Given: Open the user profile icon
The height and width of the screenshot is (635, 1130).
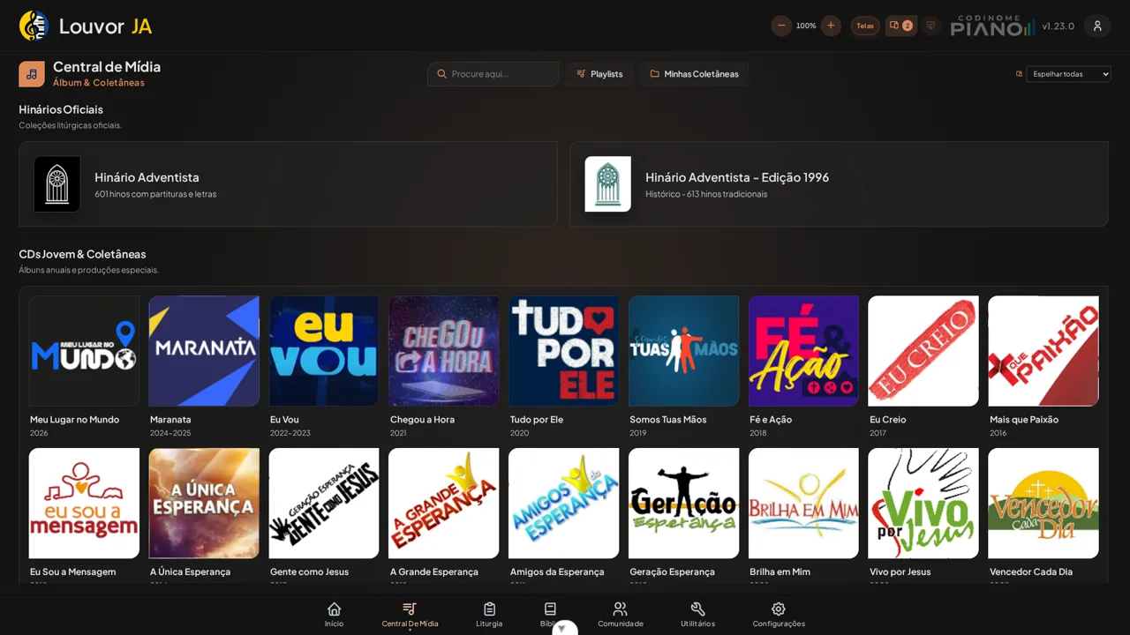Looking at the screenshot, I should pos(1097,26).
